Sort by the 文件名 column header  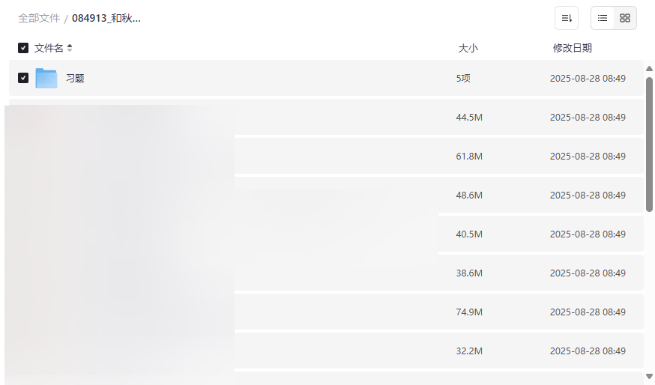pyautogui.click(x=49, y=48)
